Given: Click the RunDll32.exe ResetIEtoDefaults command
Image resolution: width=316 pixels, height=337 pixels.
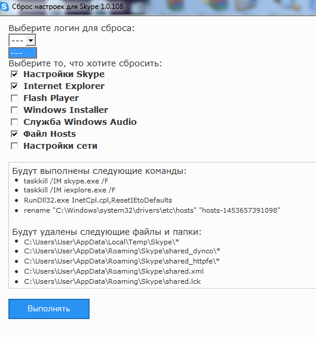Looking at the screenshot, I should point(98,200).
